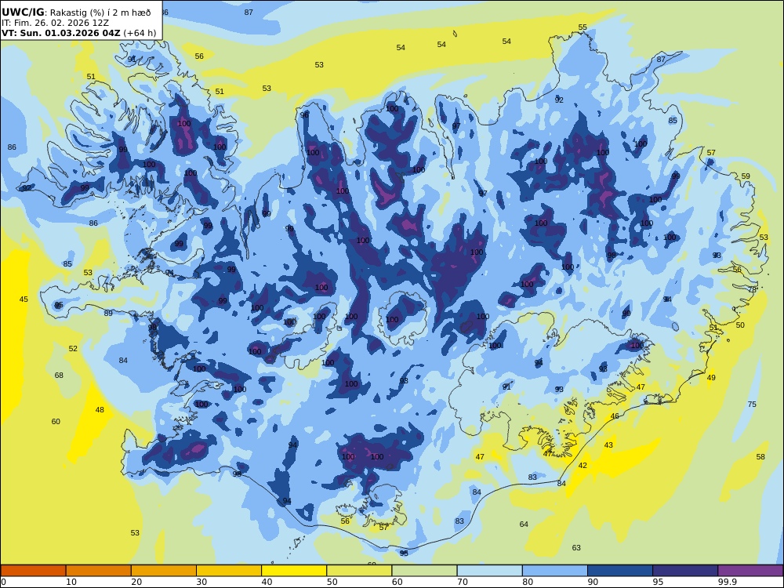Click the purple legend swatch above 99.9
Screen dimensions: 784x588
point(750,571)
